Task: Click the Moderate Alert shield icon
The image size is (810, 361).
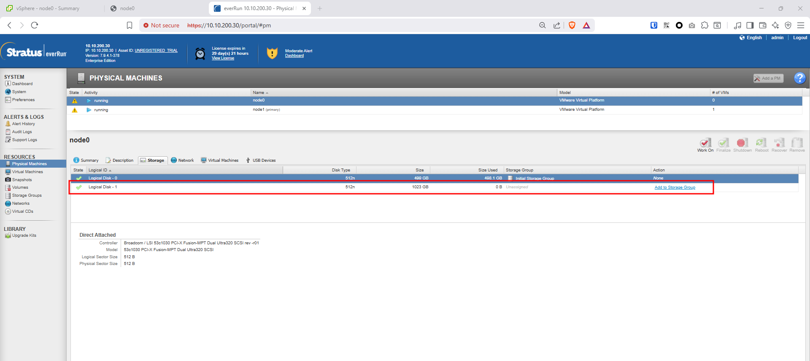Action: [272, 53]
